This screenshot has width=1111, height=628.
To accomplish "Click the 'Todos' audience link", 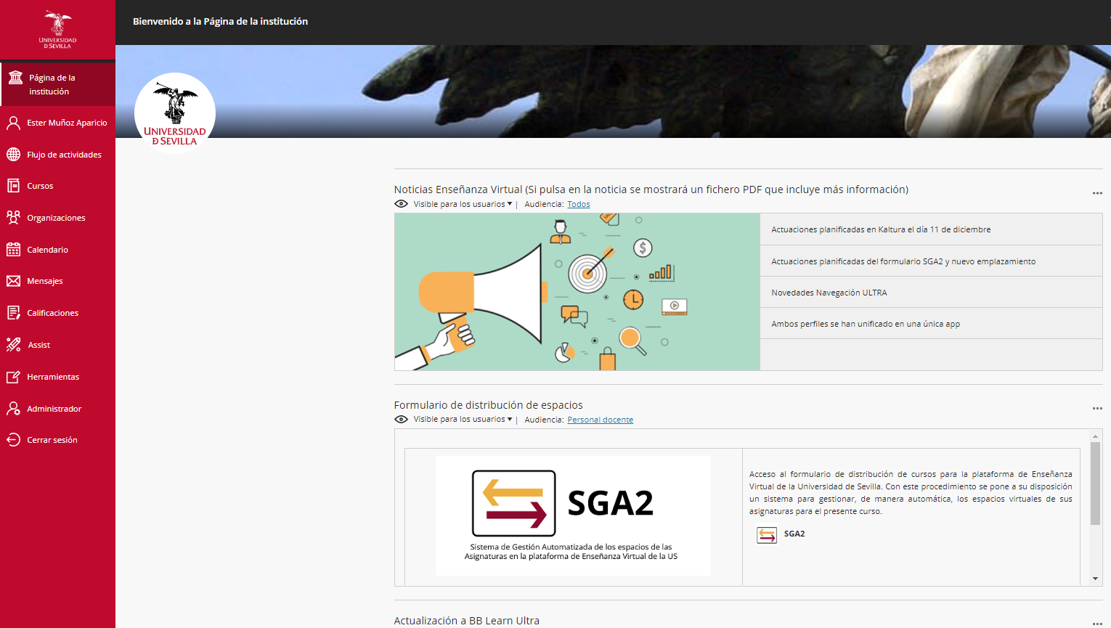I will click(x=579, y=204).
